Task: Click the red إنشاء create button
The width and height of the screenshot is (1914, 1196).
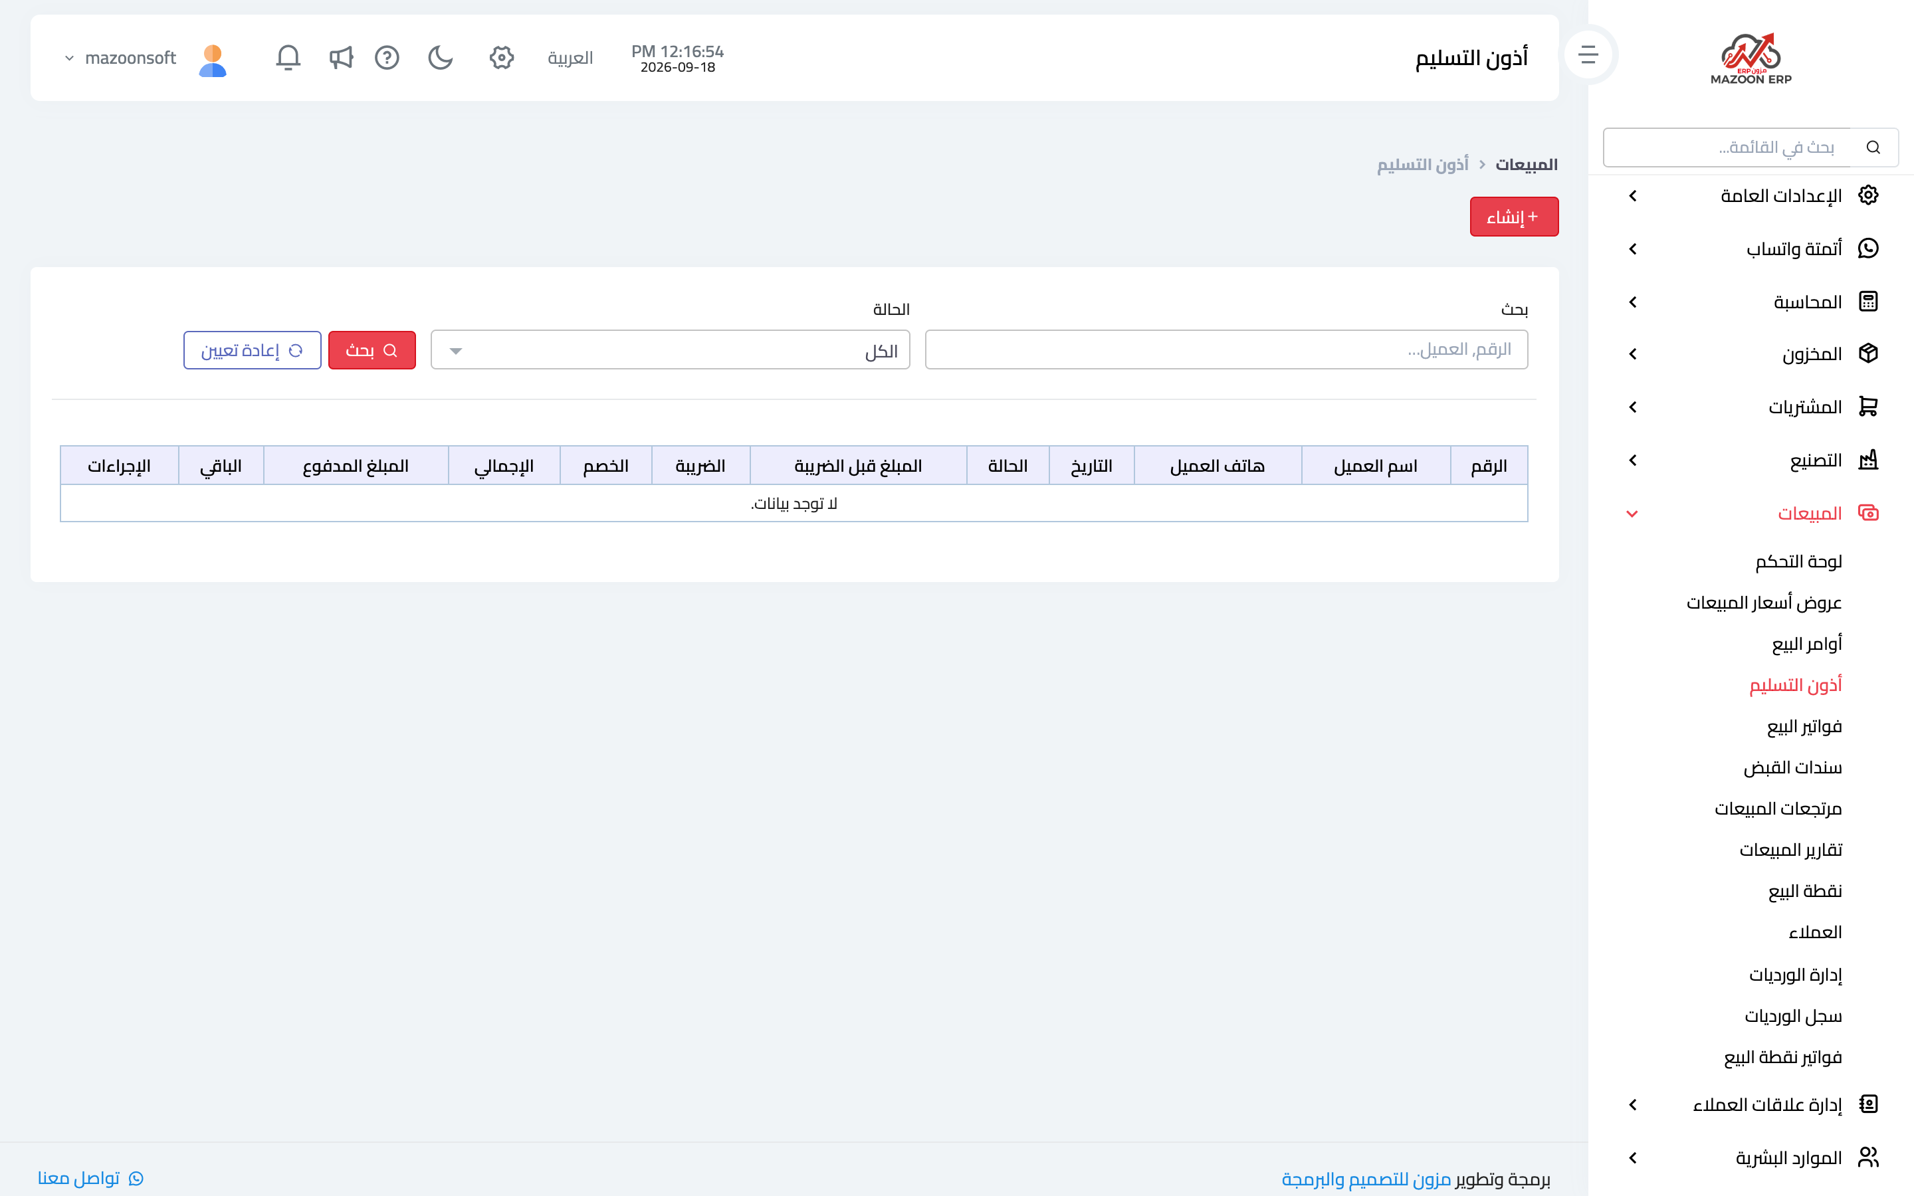Action: 1514,217
